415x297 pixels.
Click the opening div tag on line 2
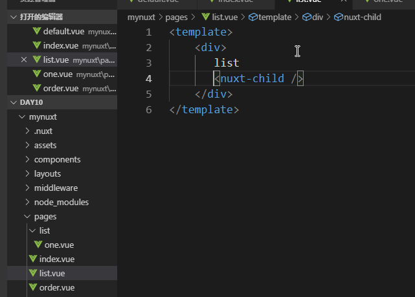210,48
